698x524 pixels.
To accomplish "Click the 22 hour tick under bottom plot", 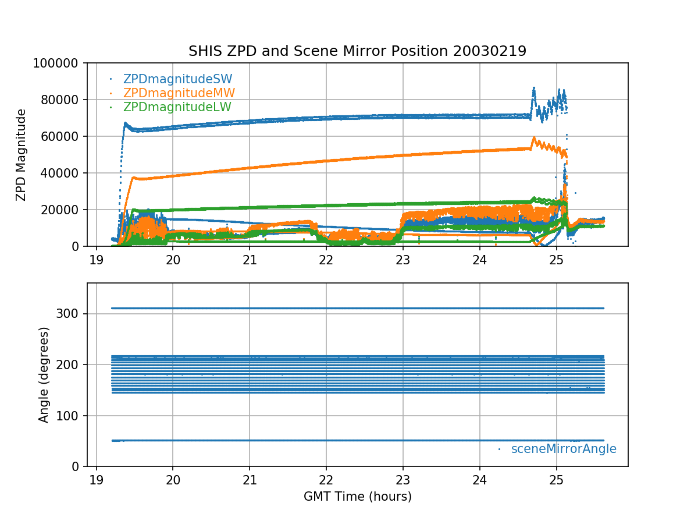I will (326, 479).
